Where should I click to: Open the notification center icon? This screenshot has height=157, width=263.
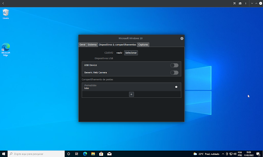point(258,154)
